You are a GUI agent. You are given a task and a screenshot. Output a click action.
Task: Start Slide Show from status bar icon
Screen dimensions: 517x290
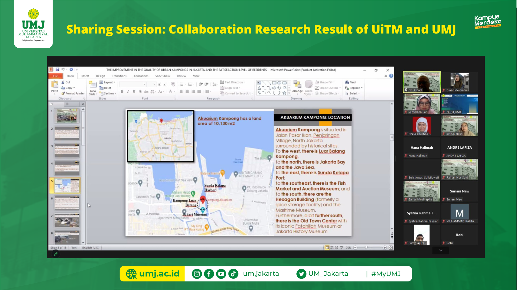pos(341,248)
